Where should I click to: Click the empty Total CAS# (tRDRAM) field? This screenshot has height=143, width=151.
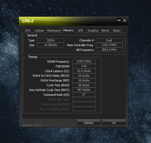[x=84, y=104]
